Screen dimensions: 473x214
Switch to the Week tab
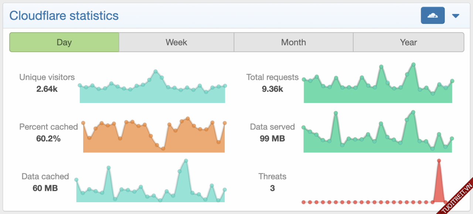pyautogui.click(x=176, y=42)
